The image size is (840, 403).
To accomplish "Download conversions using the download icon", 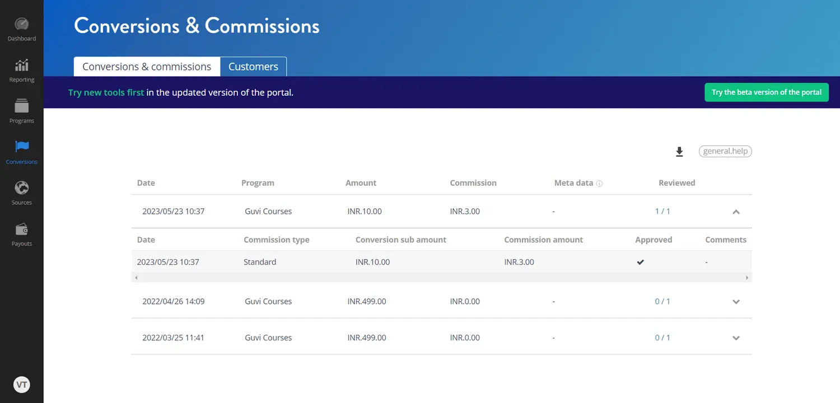I will click(679, 152).
